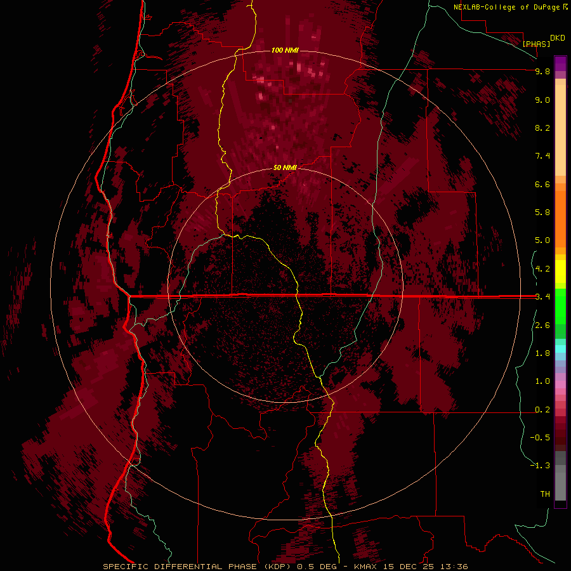Click the 3.4 value on the color scale
Image resolution: width=571 pixels, height=571 pixels.
542,297
